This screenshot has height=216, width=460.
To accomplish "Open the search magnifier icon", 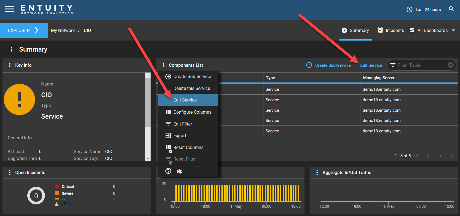I will coord(451,9).
